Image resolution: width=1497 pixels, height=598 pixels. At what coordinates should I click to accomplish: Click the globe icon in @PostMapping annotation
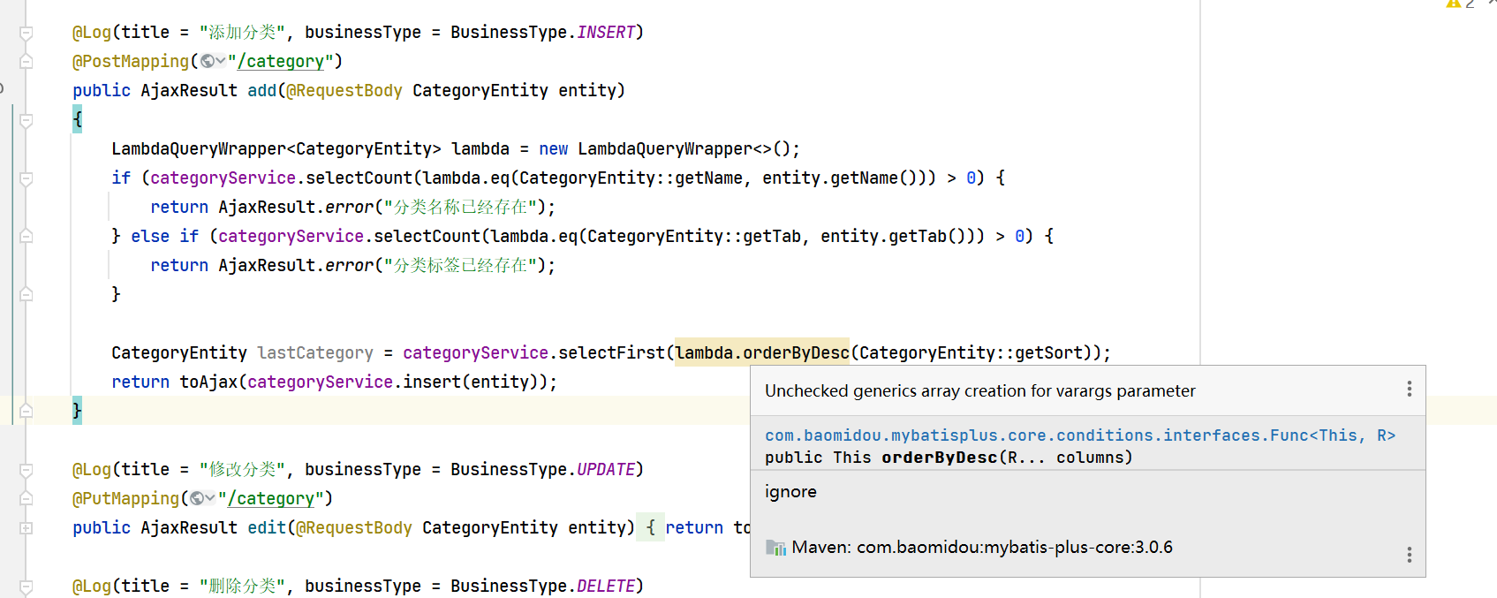208,61
